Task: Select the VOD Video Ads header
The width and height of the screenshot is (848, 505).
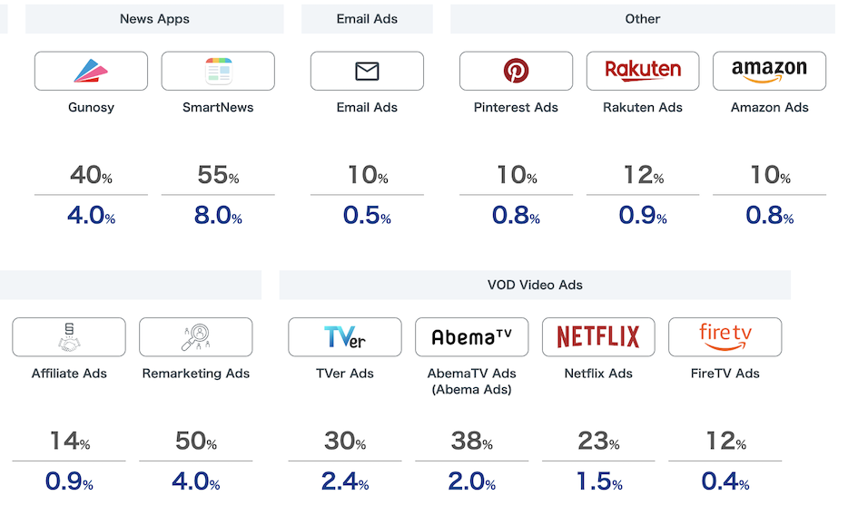Action: [535, 285]
